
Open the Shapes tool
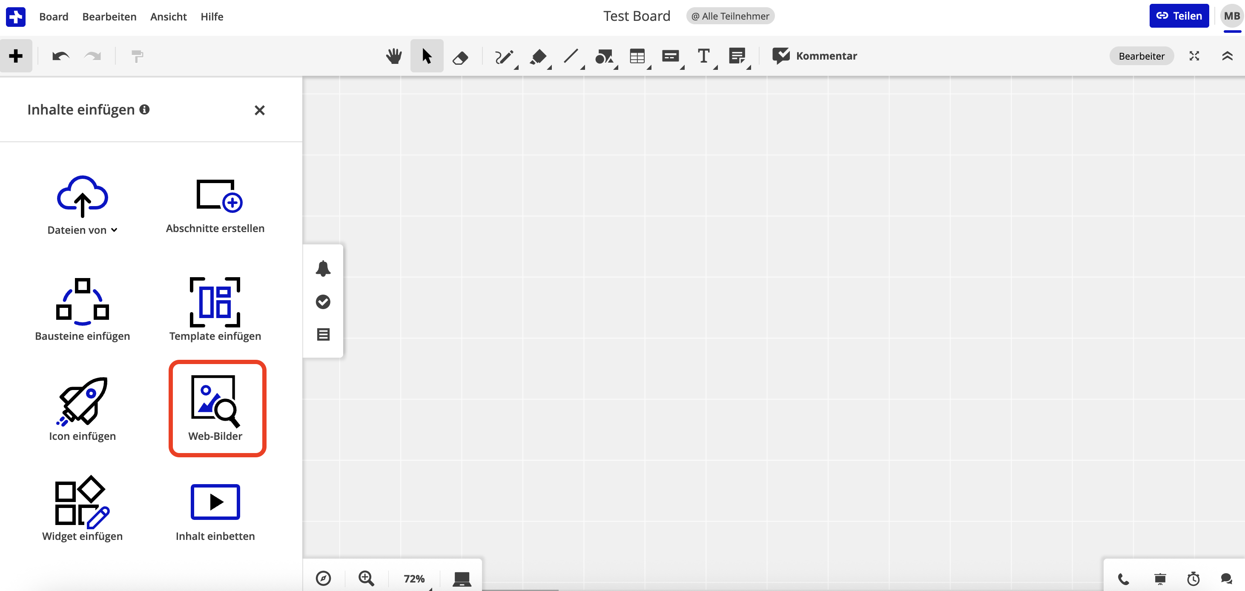tap(605, 56)
